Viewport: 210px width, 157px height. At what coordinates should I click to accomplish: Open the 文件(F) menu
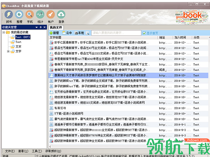10,151
